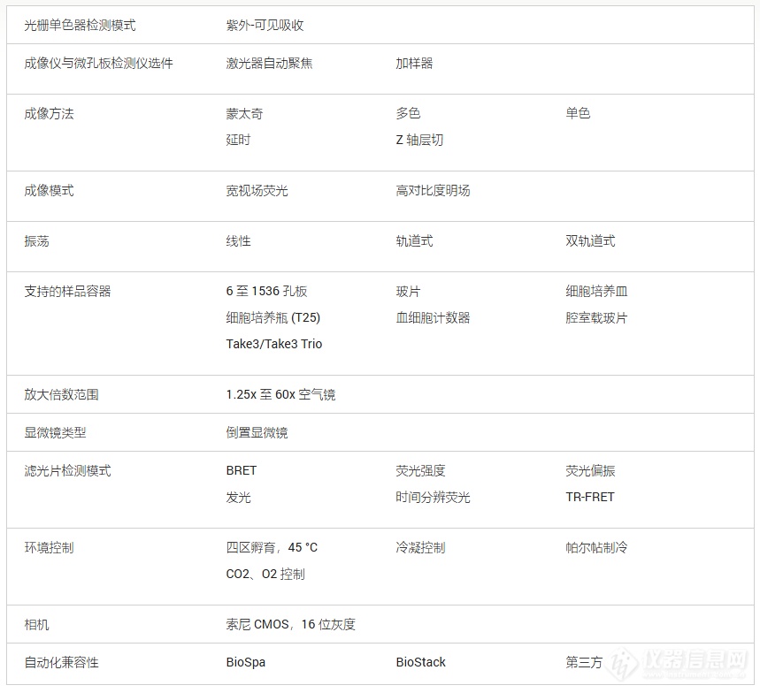This screenshot has width=760, height=693.
Task: Click the 索尼 CMOS，16 位灰度 camera entry
Action: coord(290,625)
